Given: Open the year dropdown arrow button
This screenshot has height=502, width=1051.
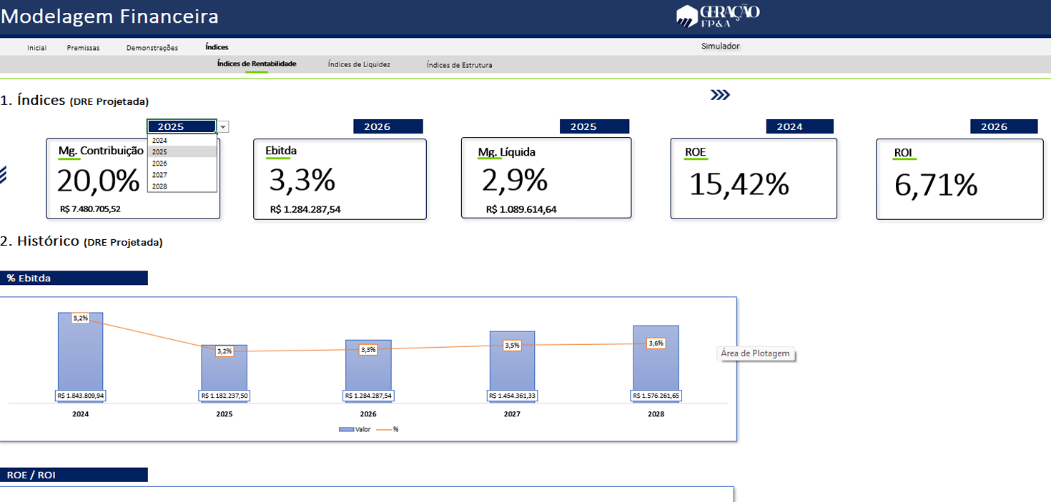Looking at the screenshot, I should (x=223, y=127).
